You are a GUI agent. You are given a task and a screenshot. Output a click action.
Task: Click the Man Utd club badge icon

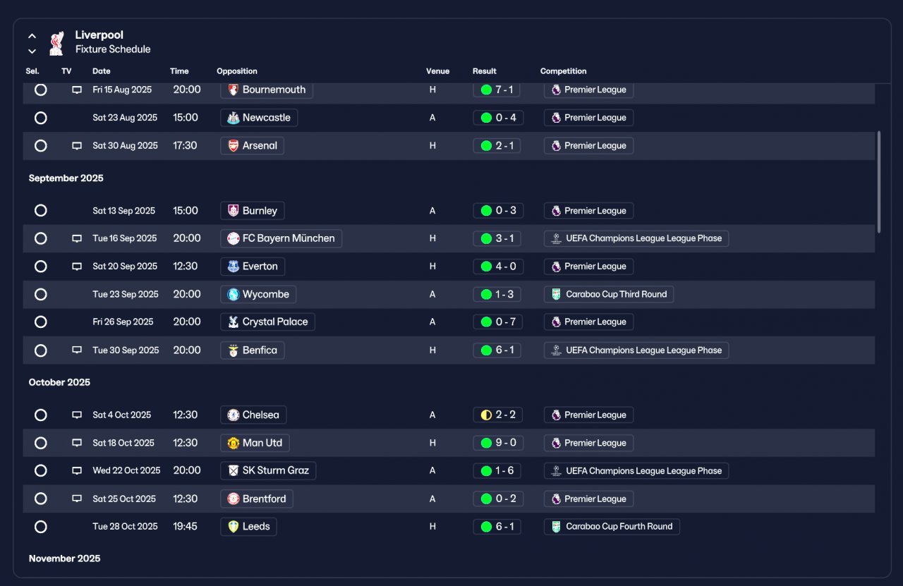(x=234, y=443)
